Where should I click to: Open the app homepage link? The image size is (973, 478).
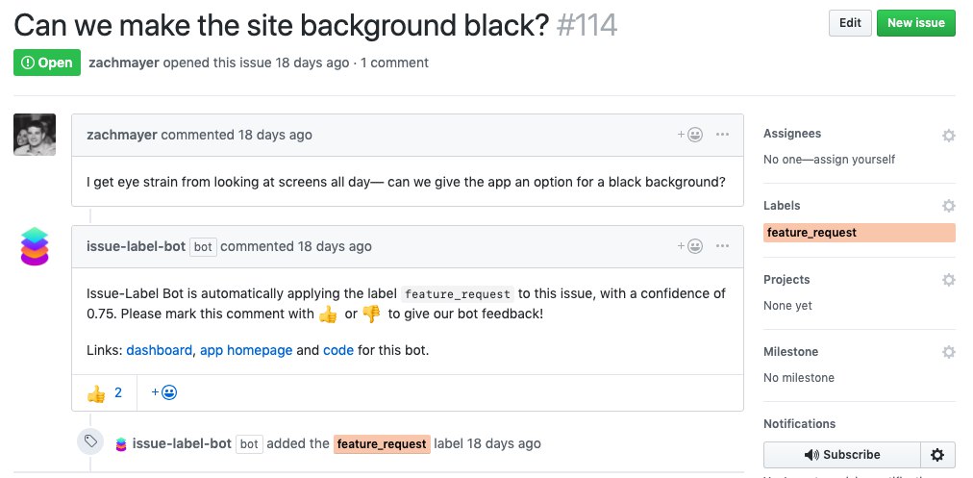(x=246, y=350)
